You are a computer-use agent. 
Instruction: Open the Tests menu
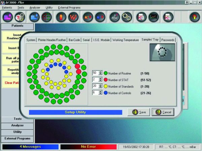pos(21,8)
